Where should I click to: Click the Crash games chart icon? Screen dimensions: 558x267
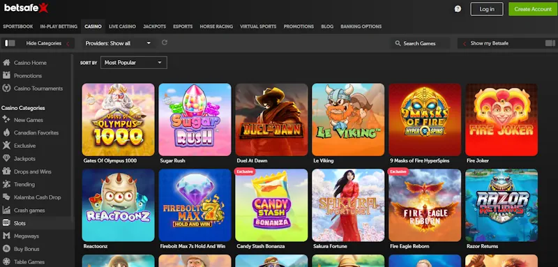tap(6, 210)
